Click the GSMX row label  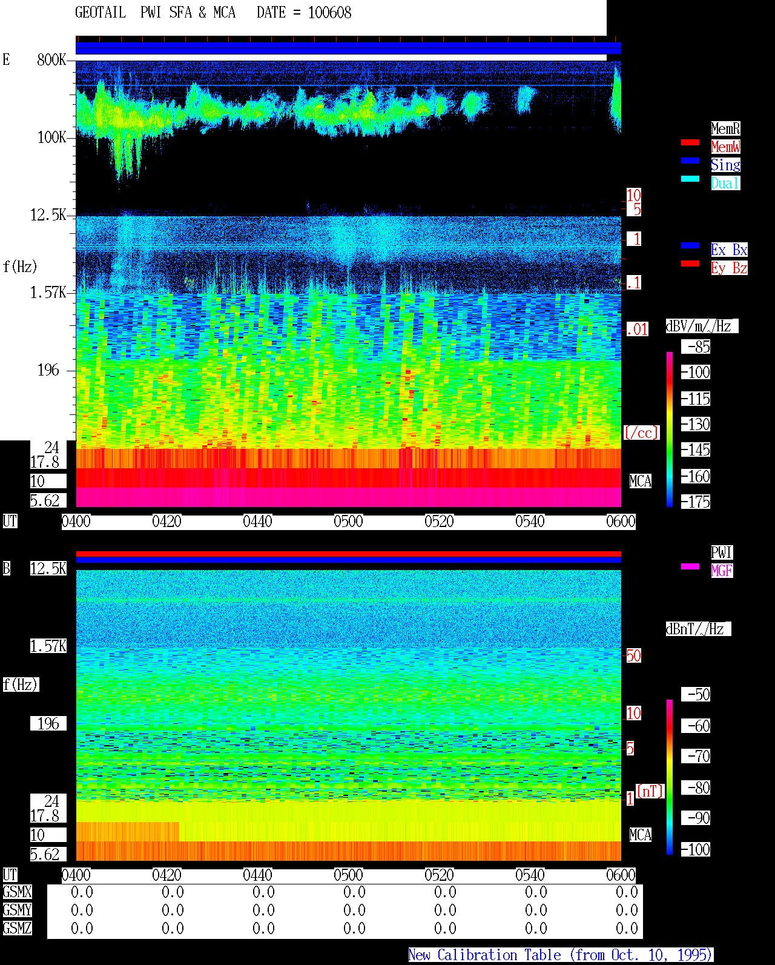point(18,892)
